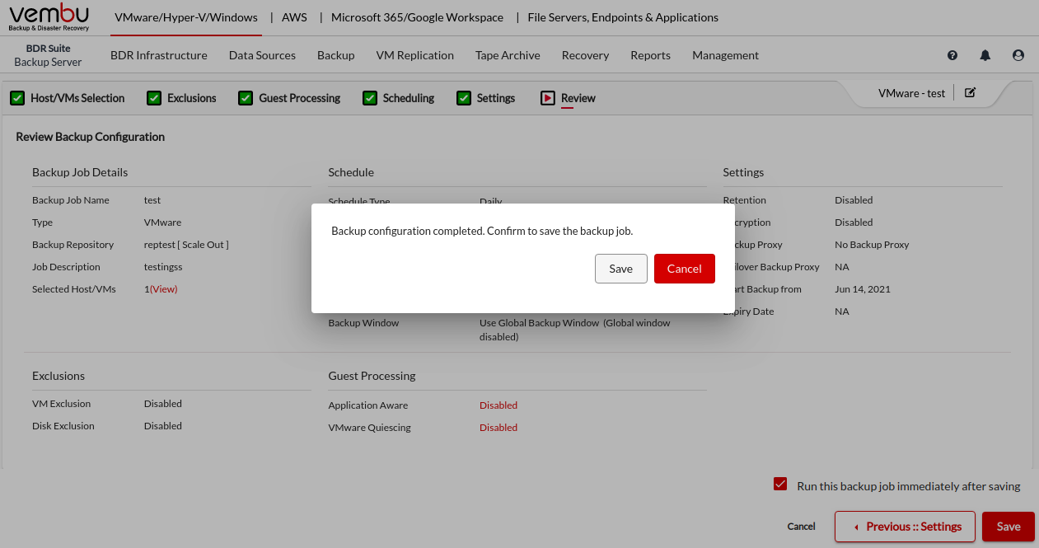Open the Recovery menu
This screenshot has width=1039, height=548.
click(585, 55)
